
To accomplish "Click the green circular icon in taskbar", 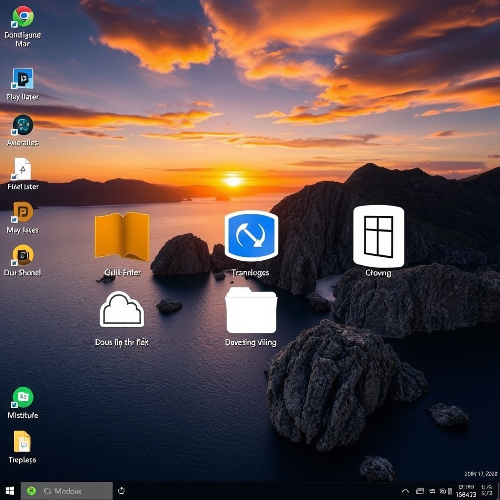I will coord(31,491).
